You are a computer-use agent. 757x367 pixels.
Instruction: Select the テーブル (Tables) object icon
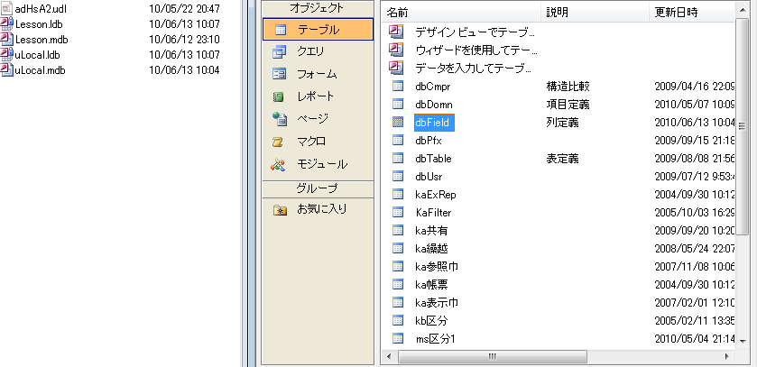coord(280,30)
